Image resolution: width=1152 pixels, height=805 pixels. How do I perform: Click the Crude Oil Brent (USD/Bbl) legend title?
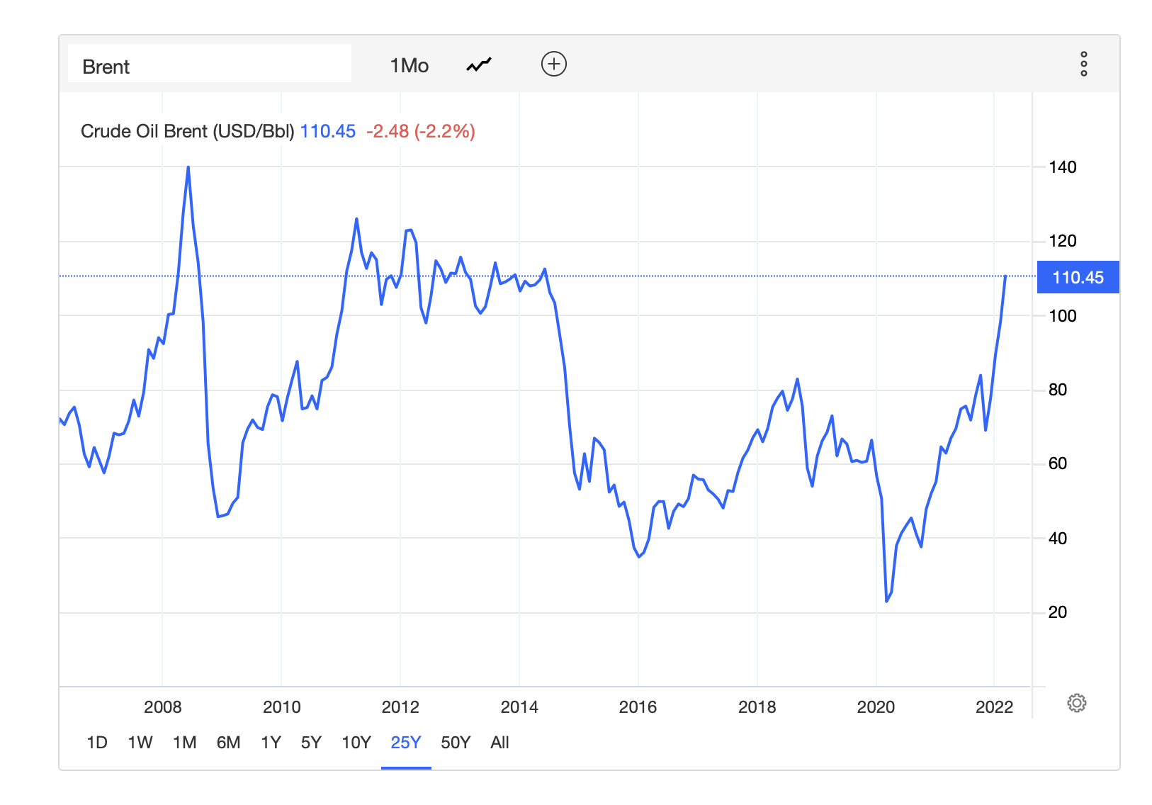(x=187, y=131)
